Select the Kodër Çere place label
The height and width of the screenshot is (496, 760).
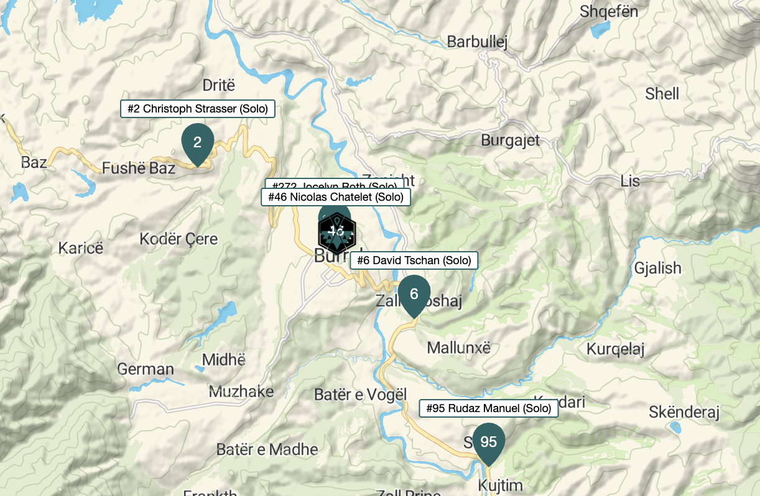(x=178, y=239)
